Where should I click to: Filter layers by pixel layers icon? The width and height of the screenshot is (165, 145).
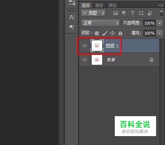115,13
